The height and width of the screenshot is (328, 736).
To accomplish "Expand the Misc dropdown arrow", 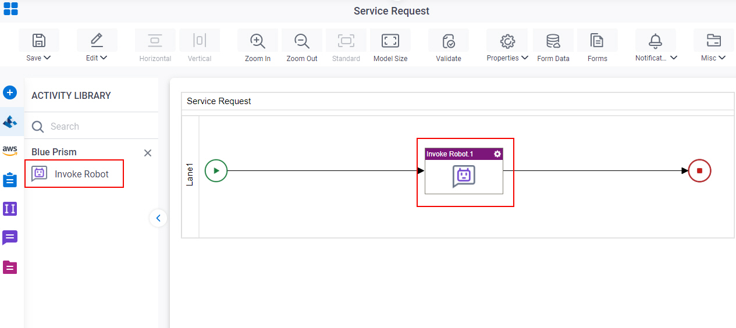I will pyautogui.click(x=722, y=58).
